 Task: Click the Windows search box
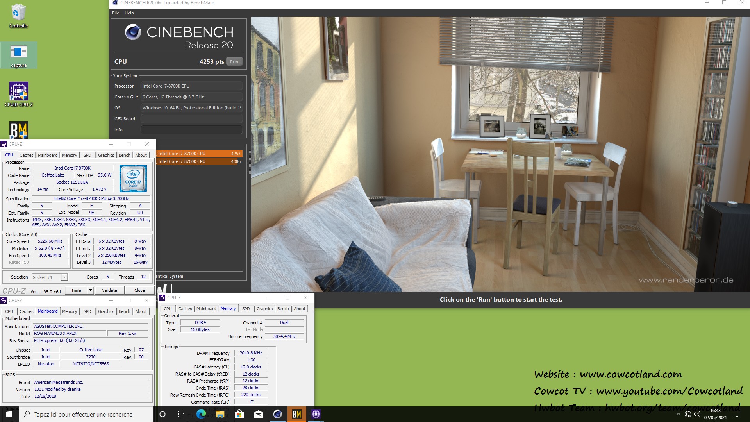point(86,414)
